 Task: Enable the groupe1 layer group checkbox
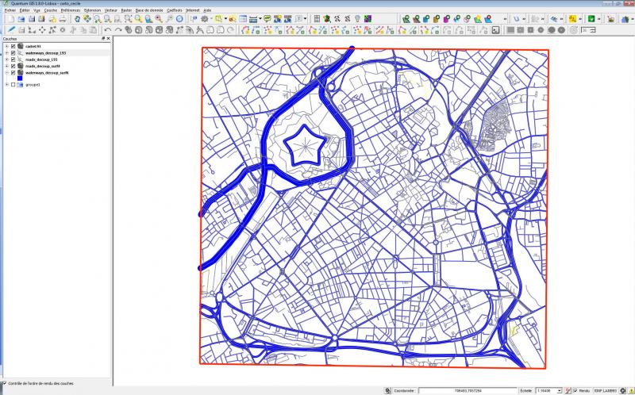coord(13,84)
